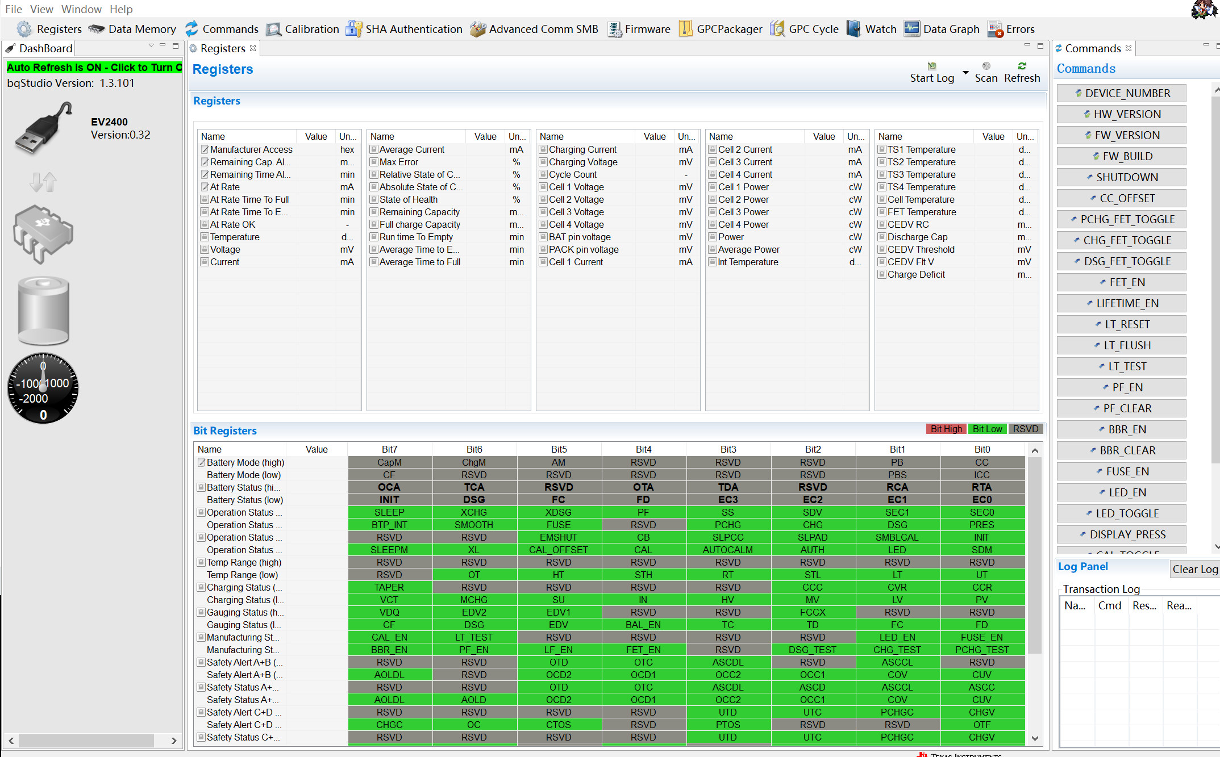Toggle the Cell 1 Voltage log checkbox

[x=543, y=187]
